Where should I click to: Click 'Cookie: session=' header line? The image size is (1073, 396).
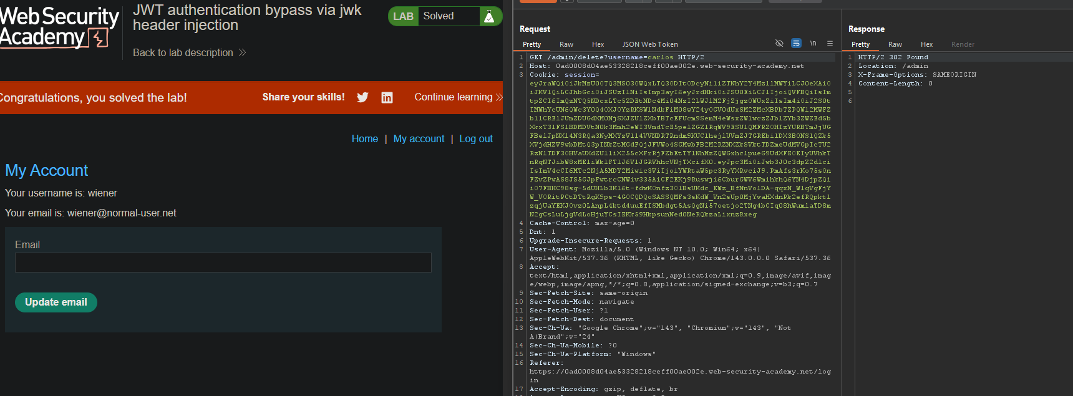564,75
